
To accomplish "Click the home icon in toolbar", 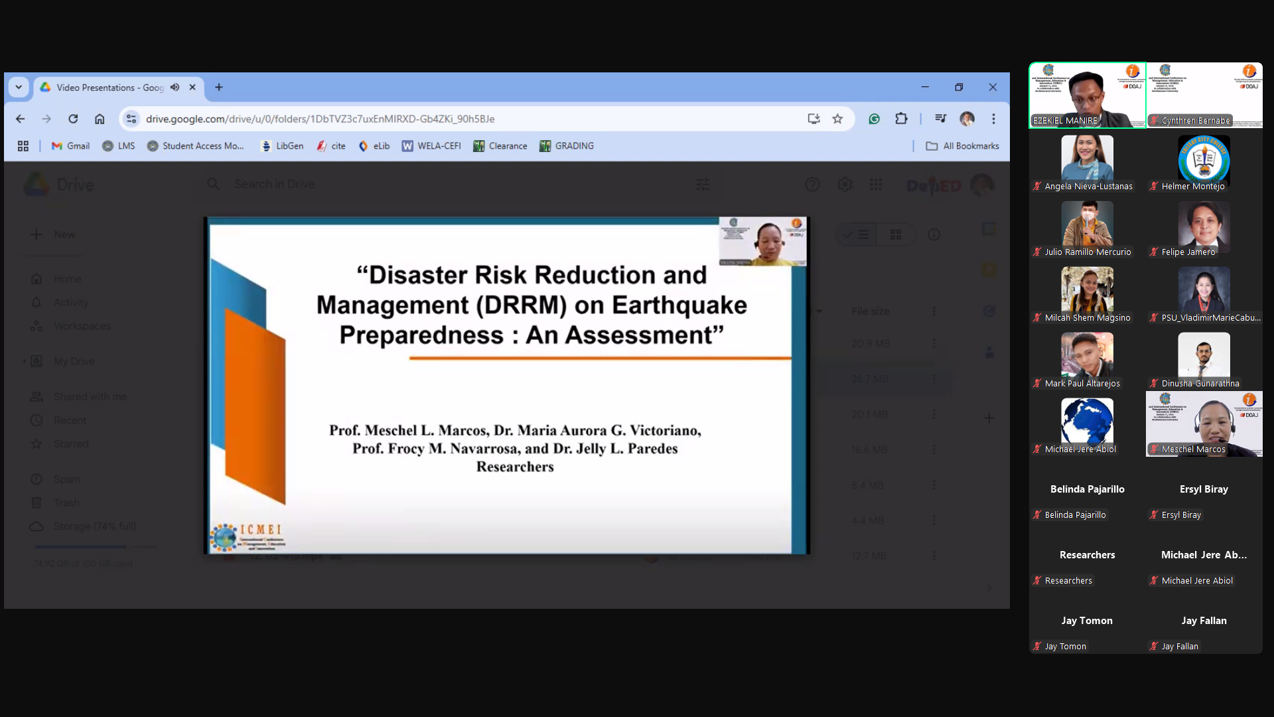I will pyautogui.click(x=100, y=119).
